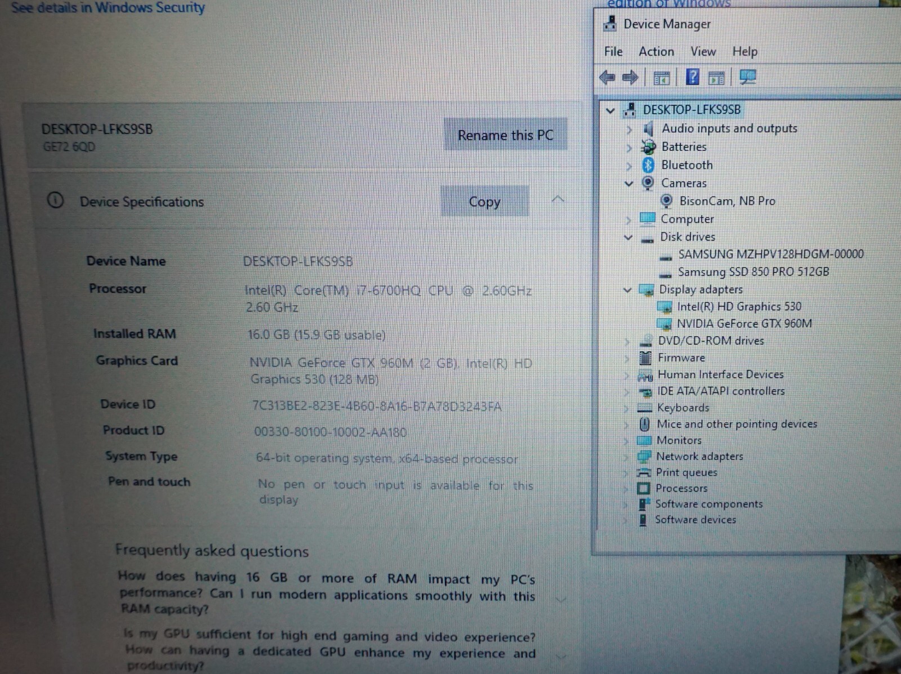Select the Print queues printer icon
Viewport: 901px width, 674px height.
pos(643,472)
